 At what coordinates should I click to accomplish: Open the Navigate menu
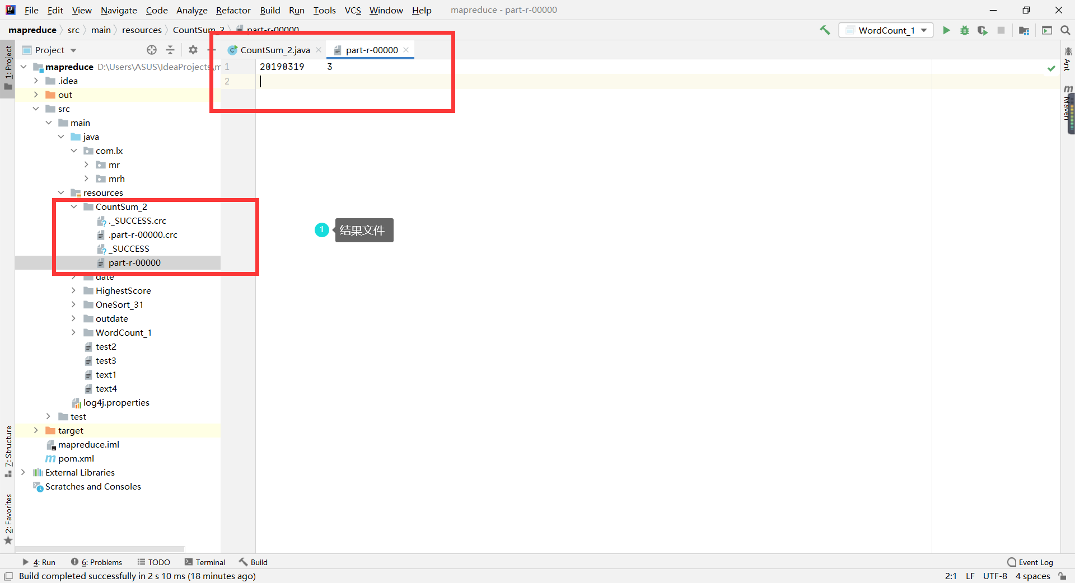pyautogui.click(x=119, y=10)
